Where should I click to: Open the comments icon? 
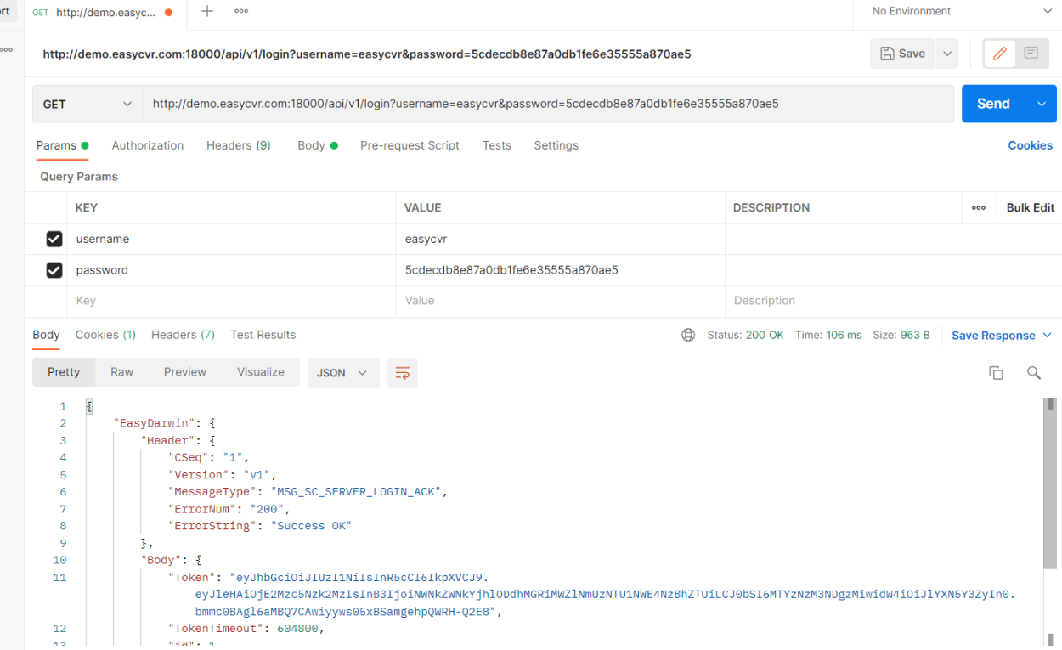click(x=1031, y=54)
